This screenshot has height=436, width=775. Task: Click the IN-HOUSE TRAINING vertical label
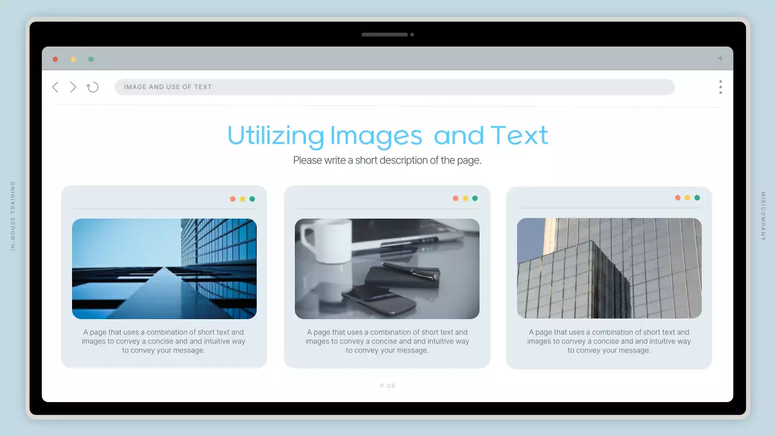pyautogui.click(x=13, y=216)
